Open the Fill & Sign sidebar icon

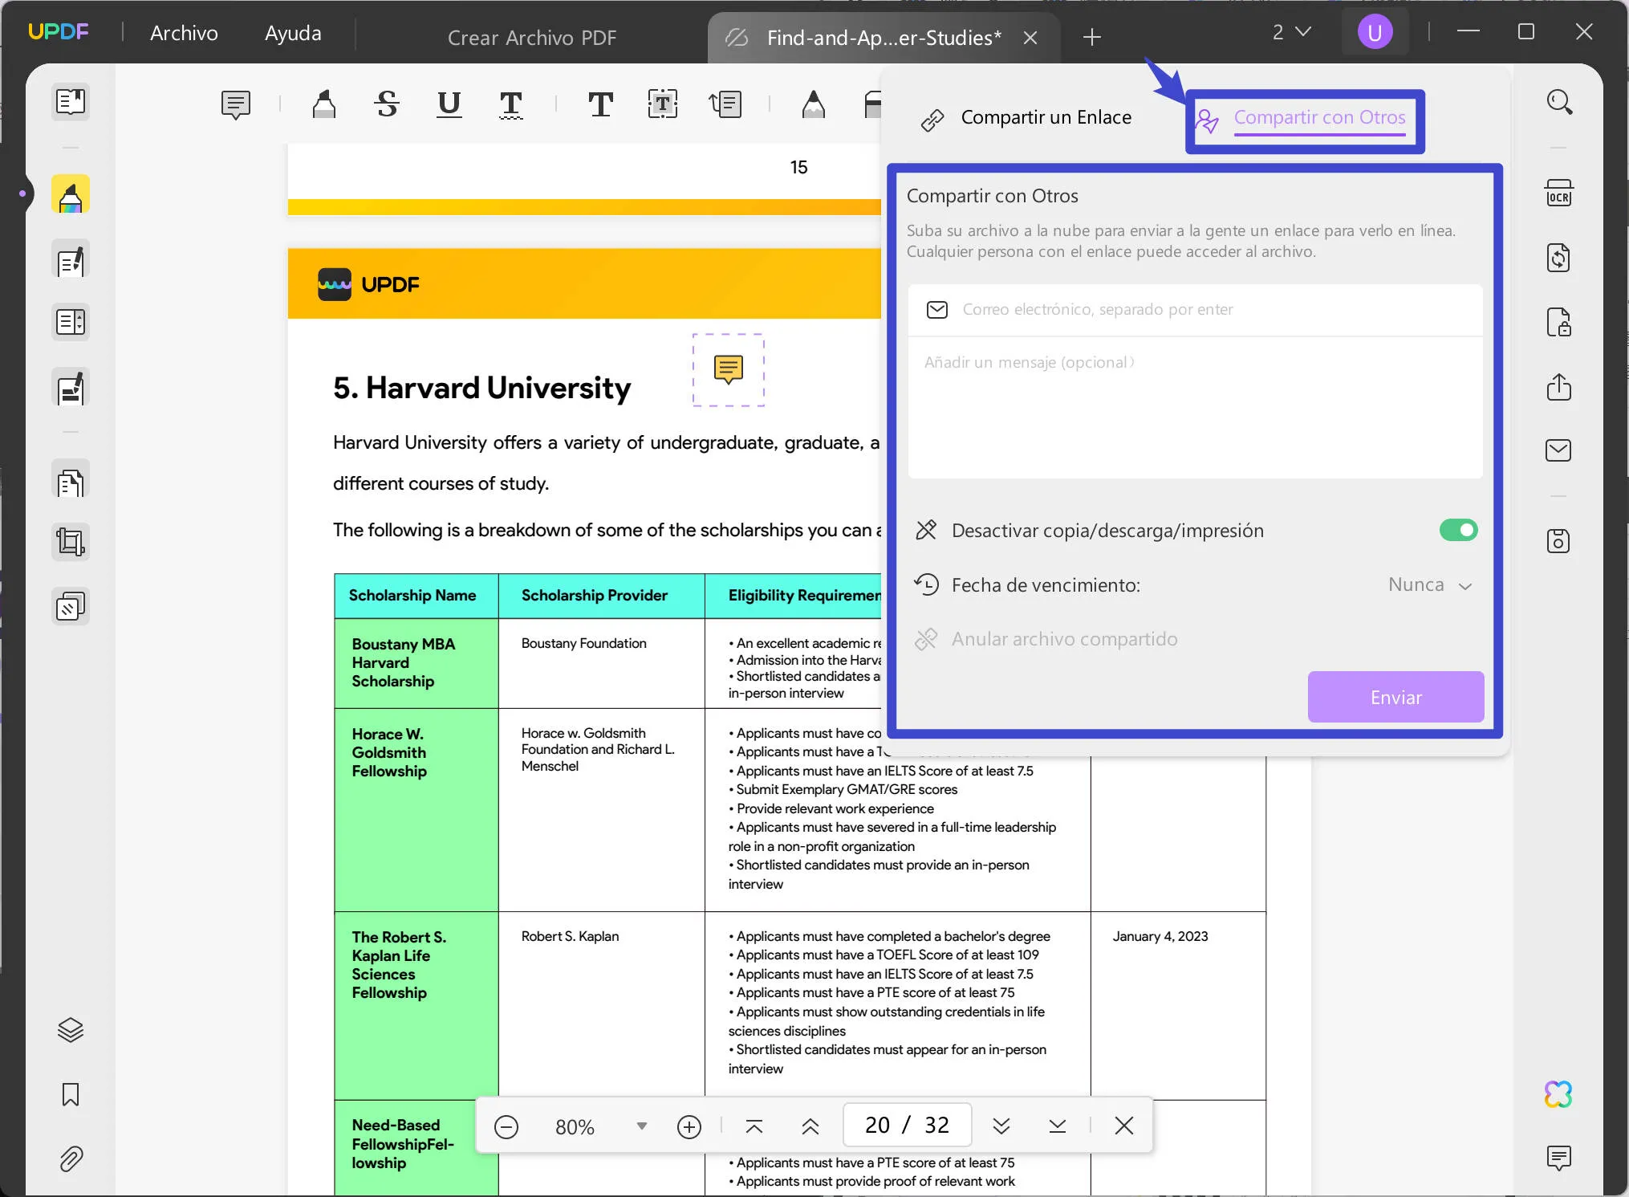(x=71, y=389)
